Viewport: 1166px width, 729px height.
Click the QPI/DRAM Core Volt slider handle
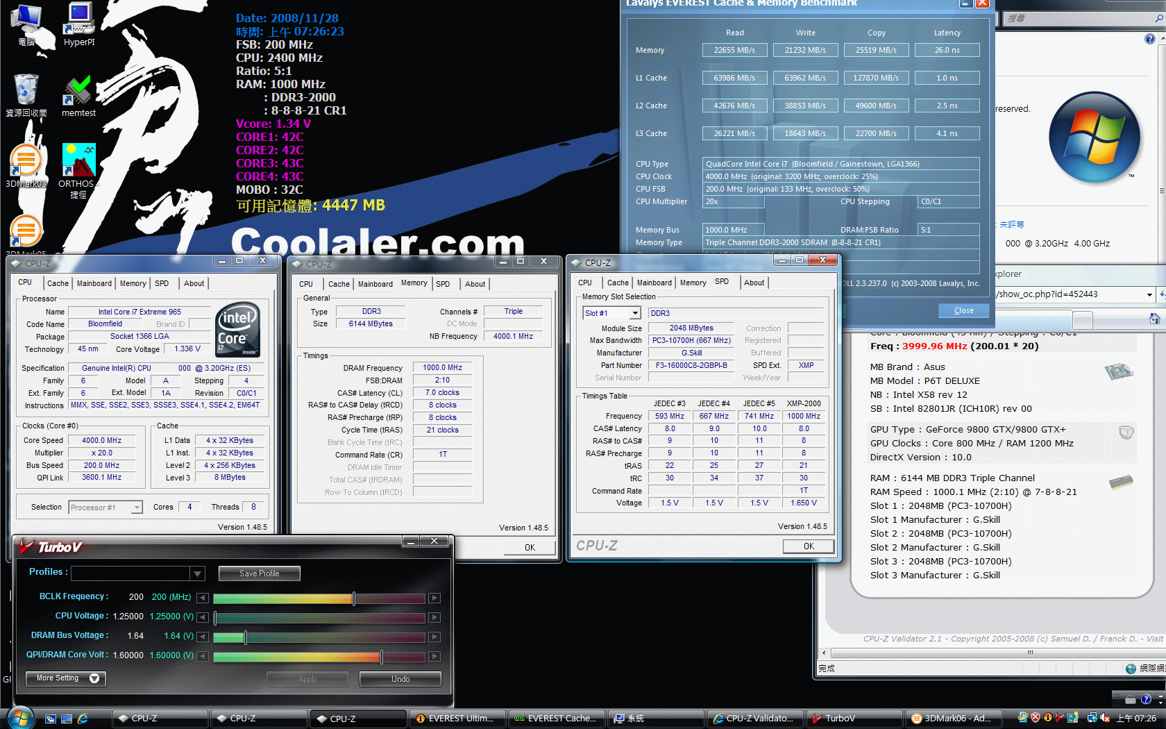[382, 656]
